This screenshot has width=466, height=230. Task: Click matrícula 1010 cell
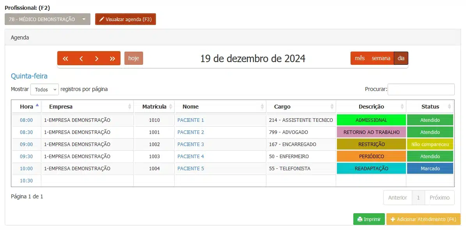(x=154, y=120)
